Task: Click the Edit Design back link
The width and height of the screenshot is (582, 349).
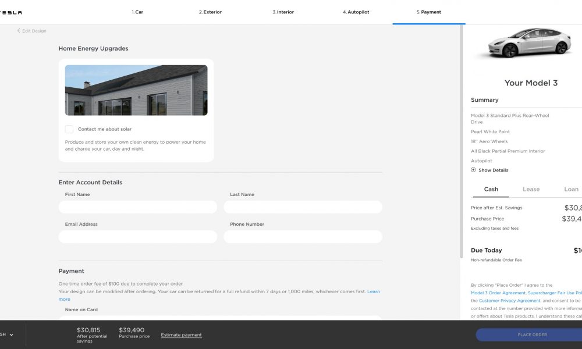Action: [x=31, y=31]
